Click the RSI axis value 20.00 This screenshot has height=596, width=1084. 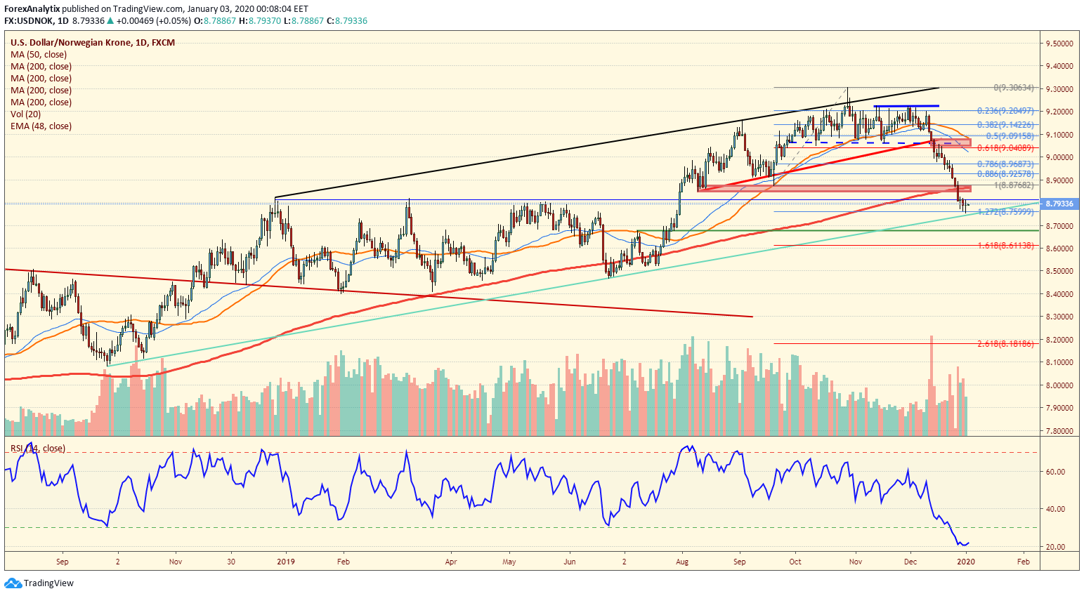(1057, 547)
